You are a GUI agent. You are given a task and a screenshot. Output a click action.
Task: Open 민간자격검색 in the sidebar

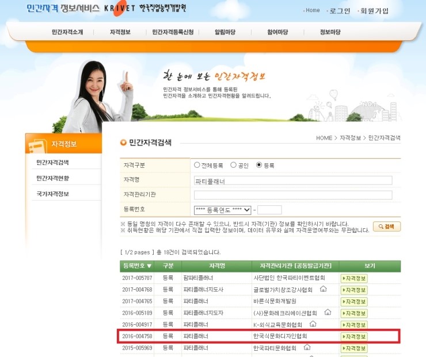52,162
